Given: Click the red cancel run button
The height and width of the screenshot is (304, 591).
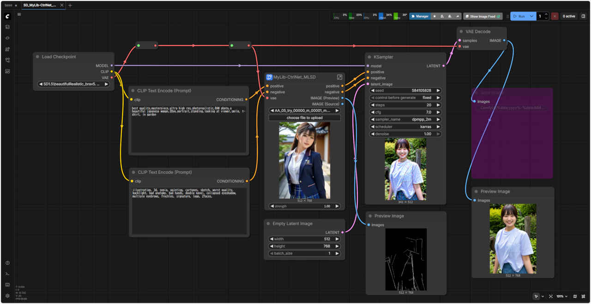Looking at the screenshot, I should coord(555,16).
